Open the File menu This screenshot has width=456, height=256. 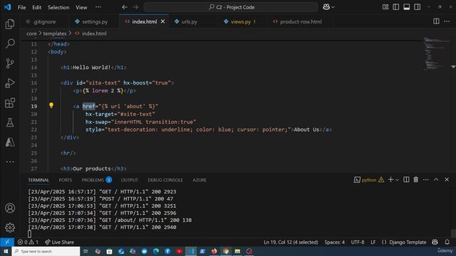click(22, 7)
